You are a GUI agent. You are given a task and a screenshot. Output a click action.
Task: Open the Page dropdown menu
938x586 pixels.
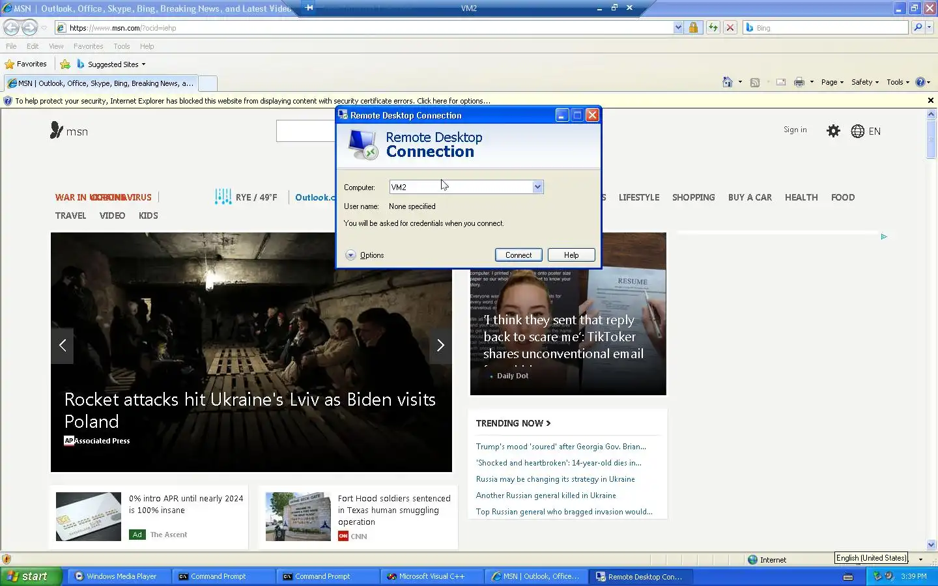click(832, 82)
